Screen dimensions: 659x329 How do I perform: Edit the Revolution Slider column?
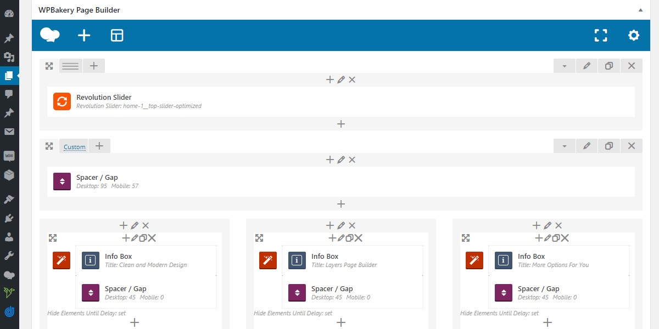(341, 80)
